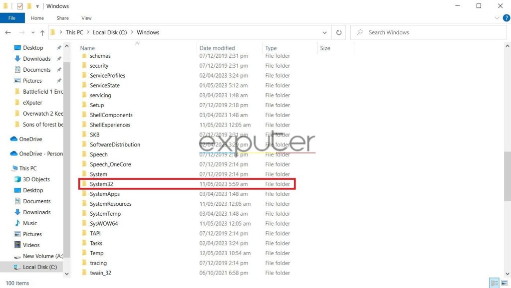Screen dimensions: 511x288
Task: Click the Up one level arrow
Action: click(x=42, y=32)
